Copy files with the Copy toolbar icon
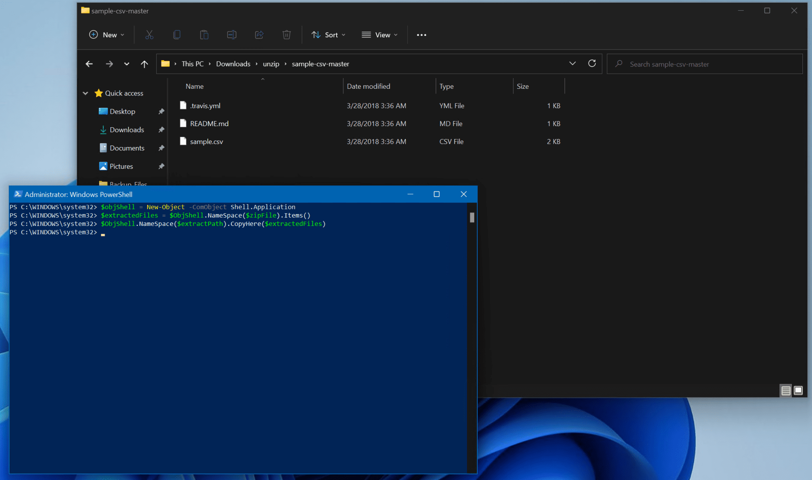This screenshot has height=480, width=812. (x=177, y=35)
